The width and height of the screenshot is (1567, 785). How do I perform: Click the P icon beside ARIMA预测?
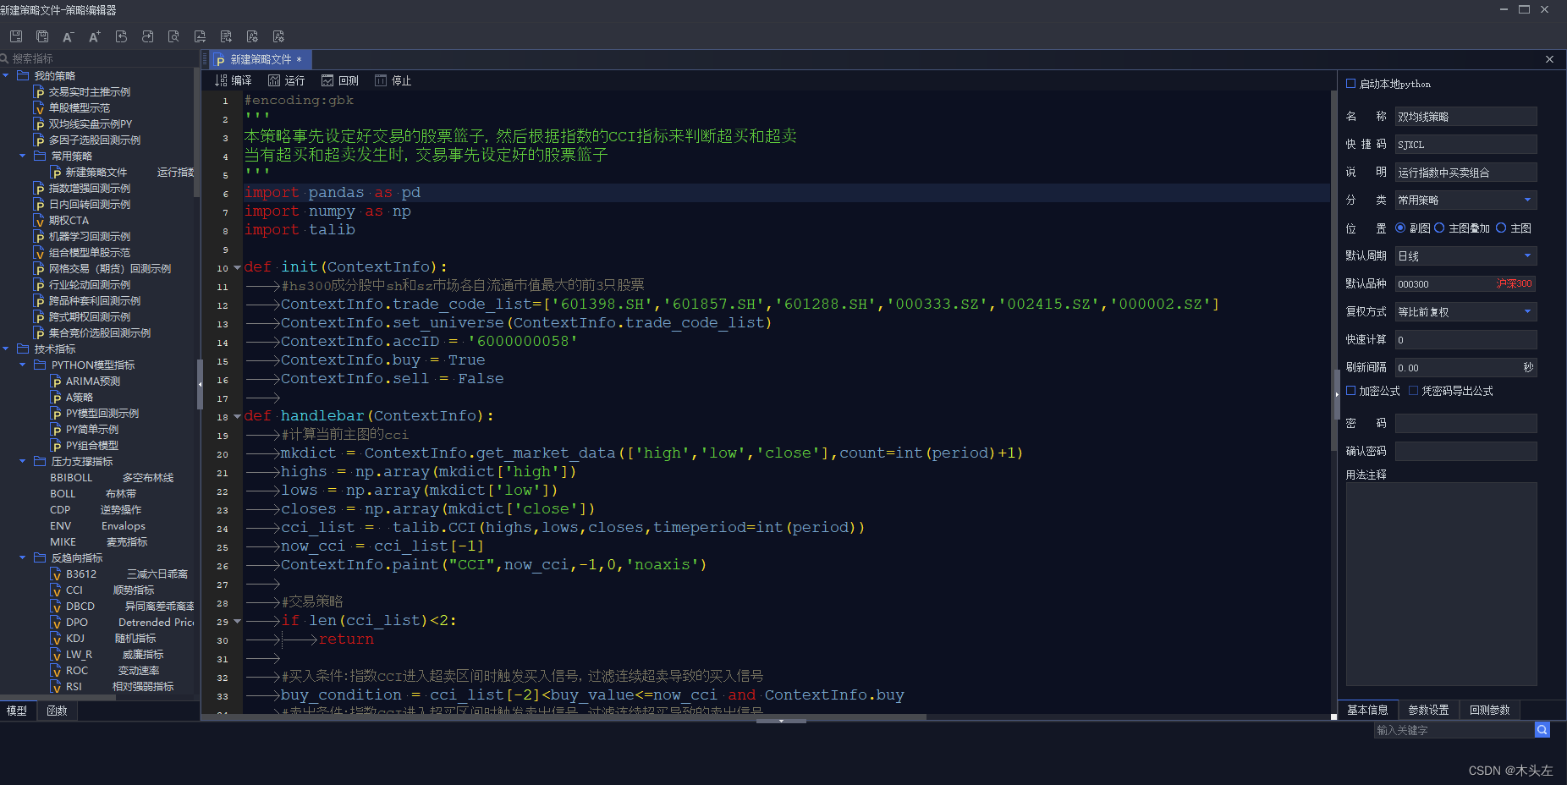pos(56,382)
